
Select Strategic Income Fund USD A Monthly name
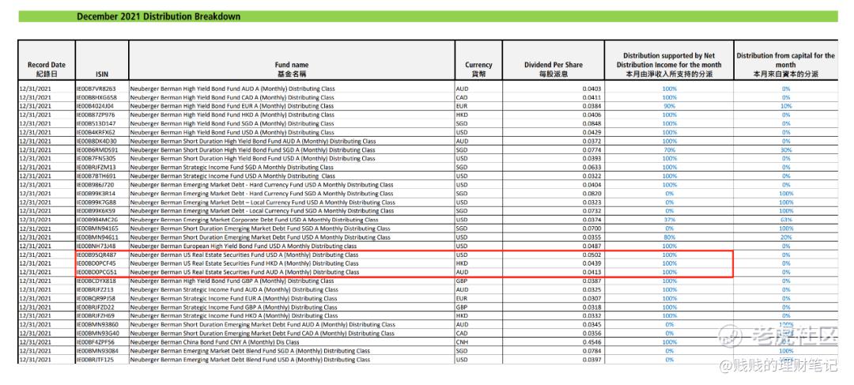point(233,176)
